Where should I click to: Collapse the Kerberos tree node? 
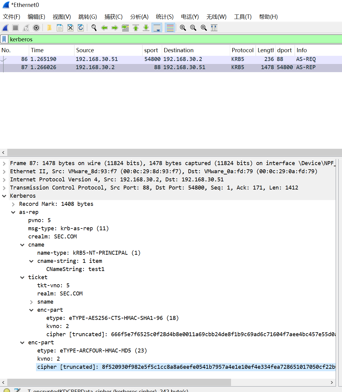(4, 196)
